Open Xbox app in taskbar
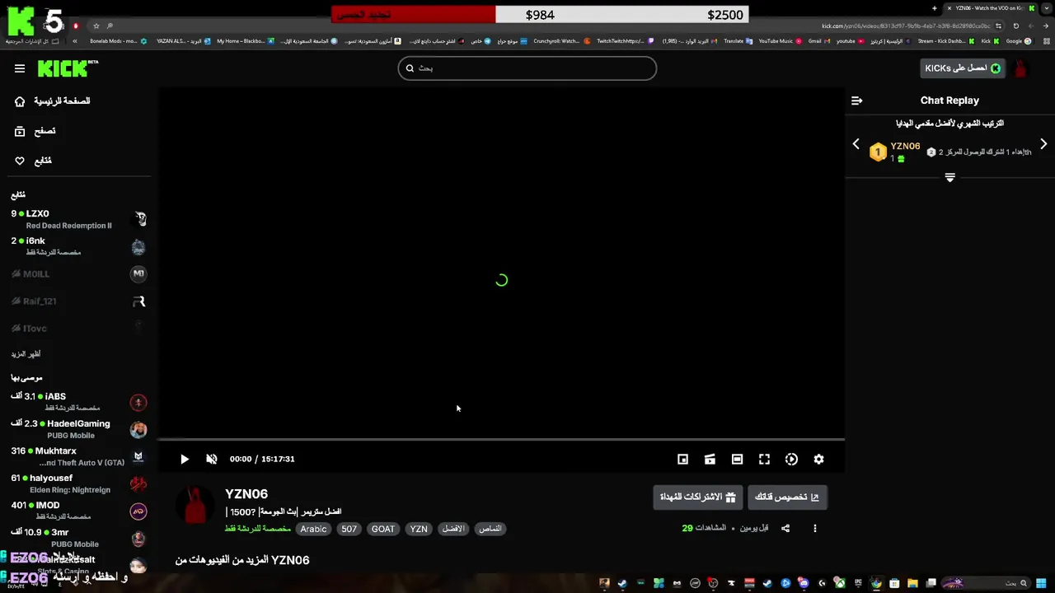 coord(840,584)
